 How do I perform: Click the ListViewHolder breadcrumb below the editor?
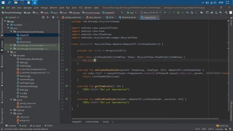pos(92,122)
